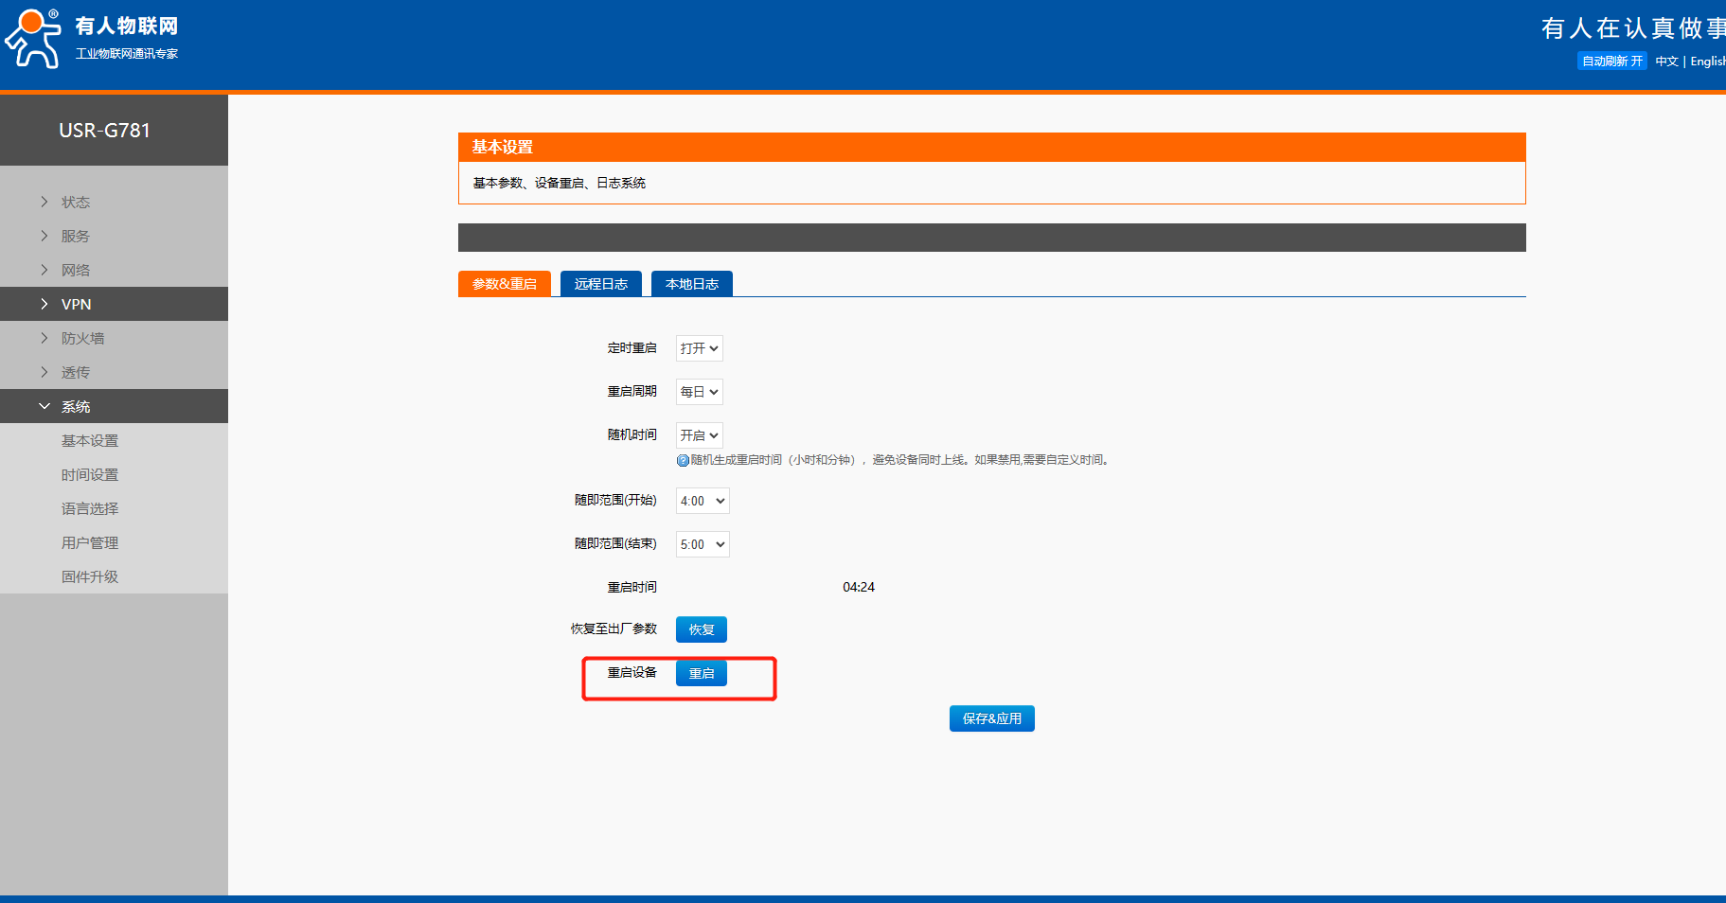Image resolution: width=1726 pixels, height=903 pixels.
Task: Click the USR IoT logo icon
Action: 33,40
